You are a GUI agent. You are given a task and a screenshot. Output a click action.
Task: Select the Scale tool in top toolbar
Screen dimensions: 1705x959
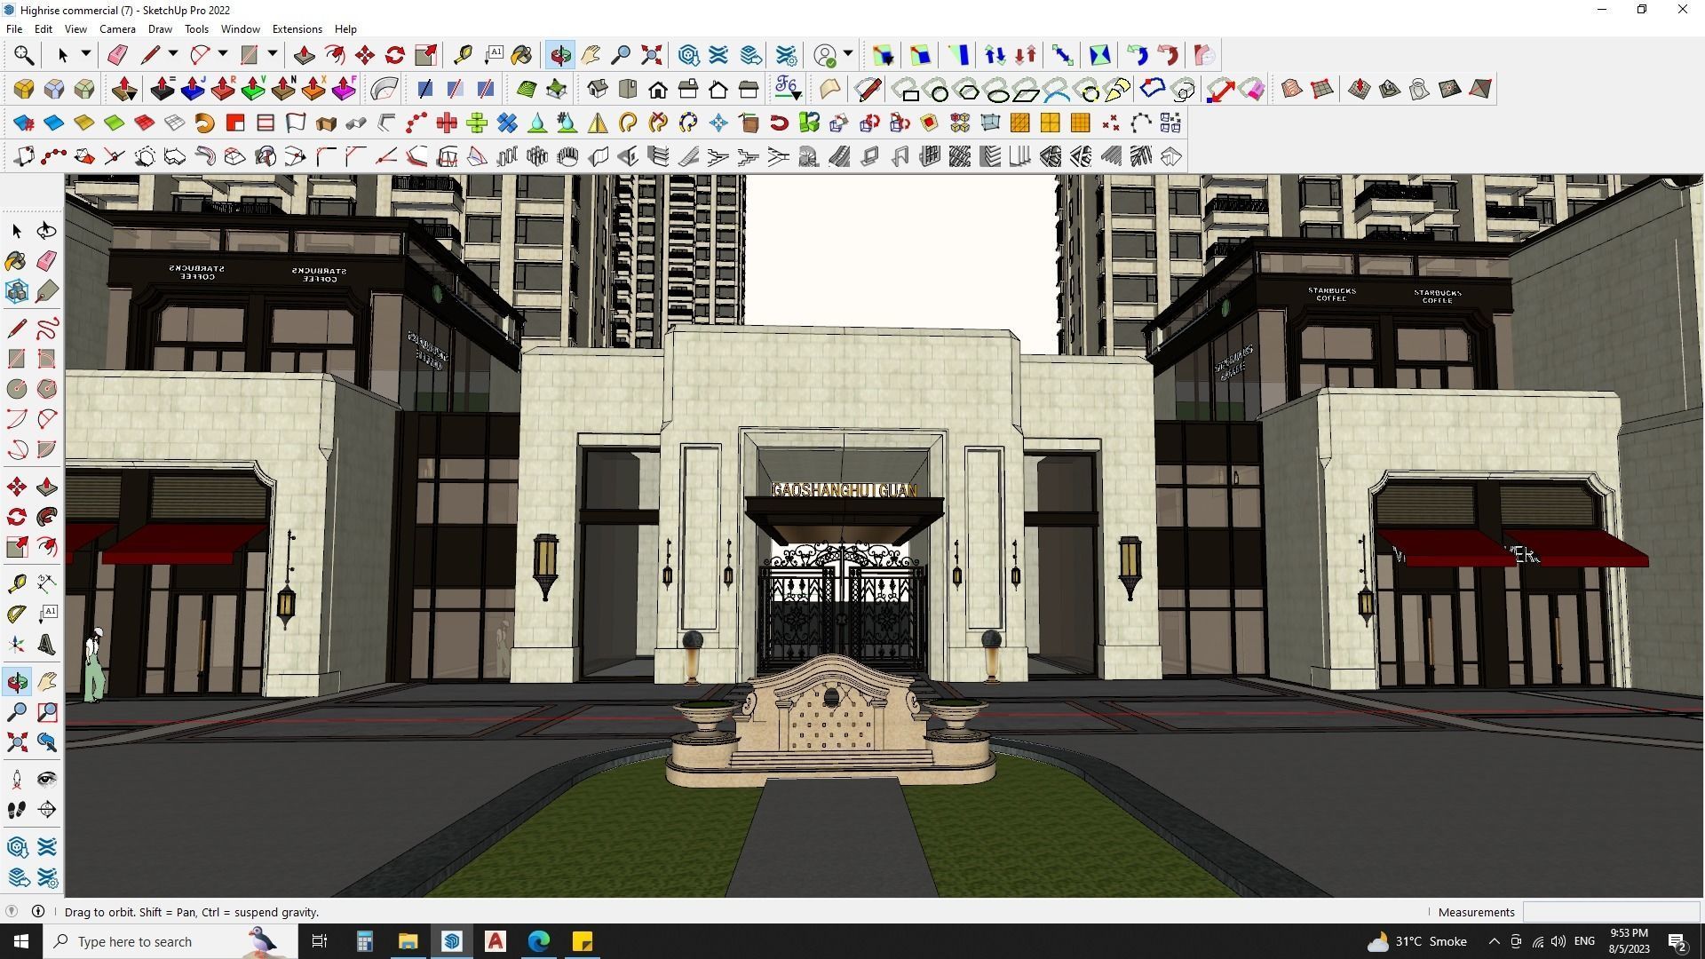click(425, 55)
